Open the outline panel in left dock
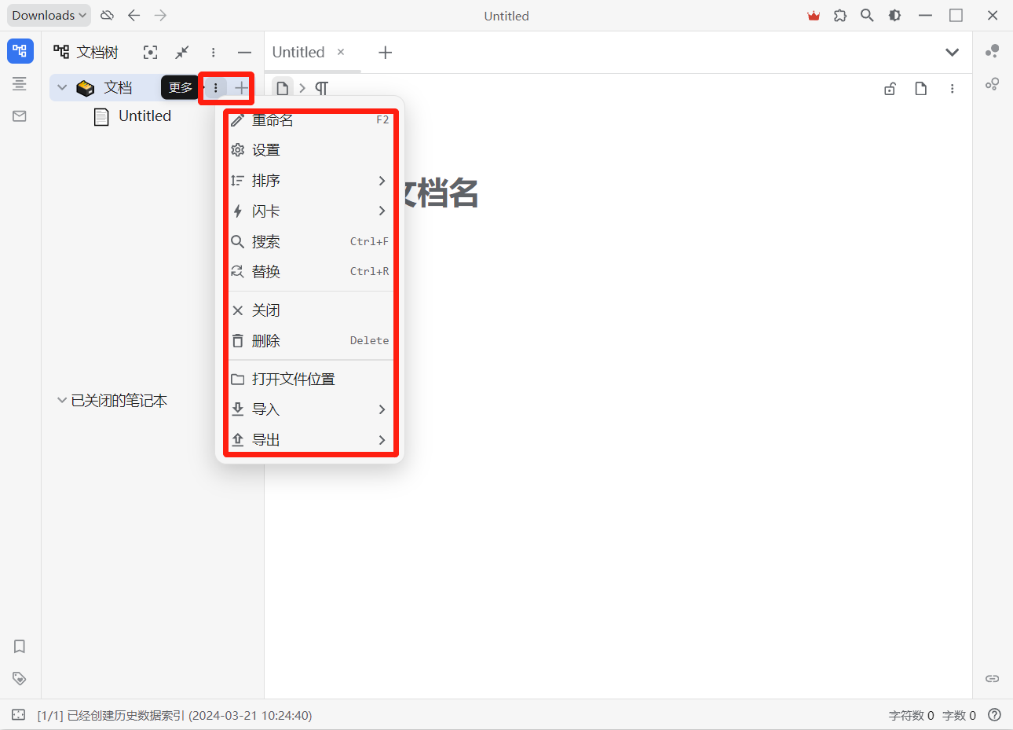The width and height of the screenshot is (1013, 730). click(20, 83)
